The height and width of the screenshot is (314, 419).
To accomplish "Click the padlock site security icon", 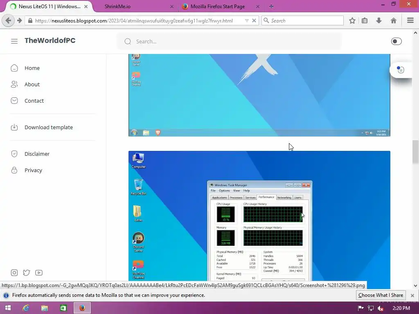I will point(30,20).
